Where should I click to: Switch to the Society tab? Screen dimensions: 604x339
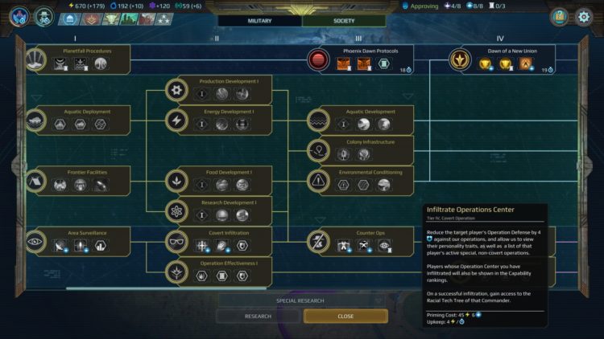[x=344, y=21]
